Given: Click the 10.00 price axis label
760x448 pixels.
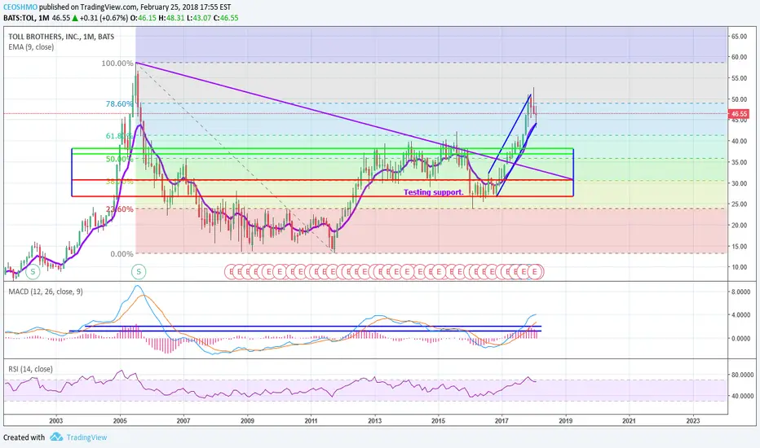Looking at the screenshot, I should (739, 267).
